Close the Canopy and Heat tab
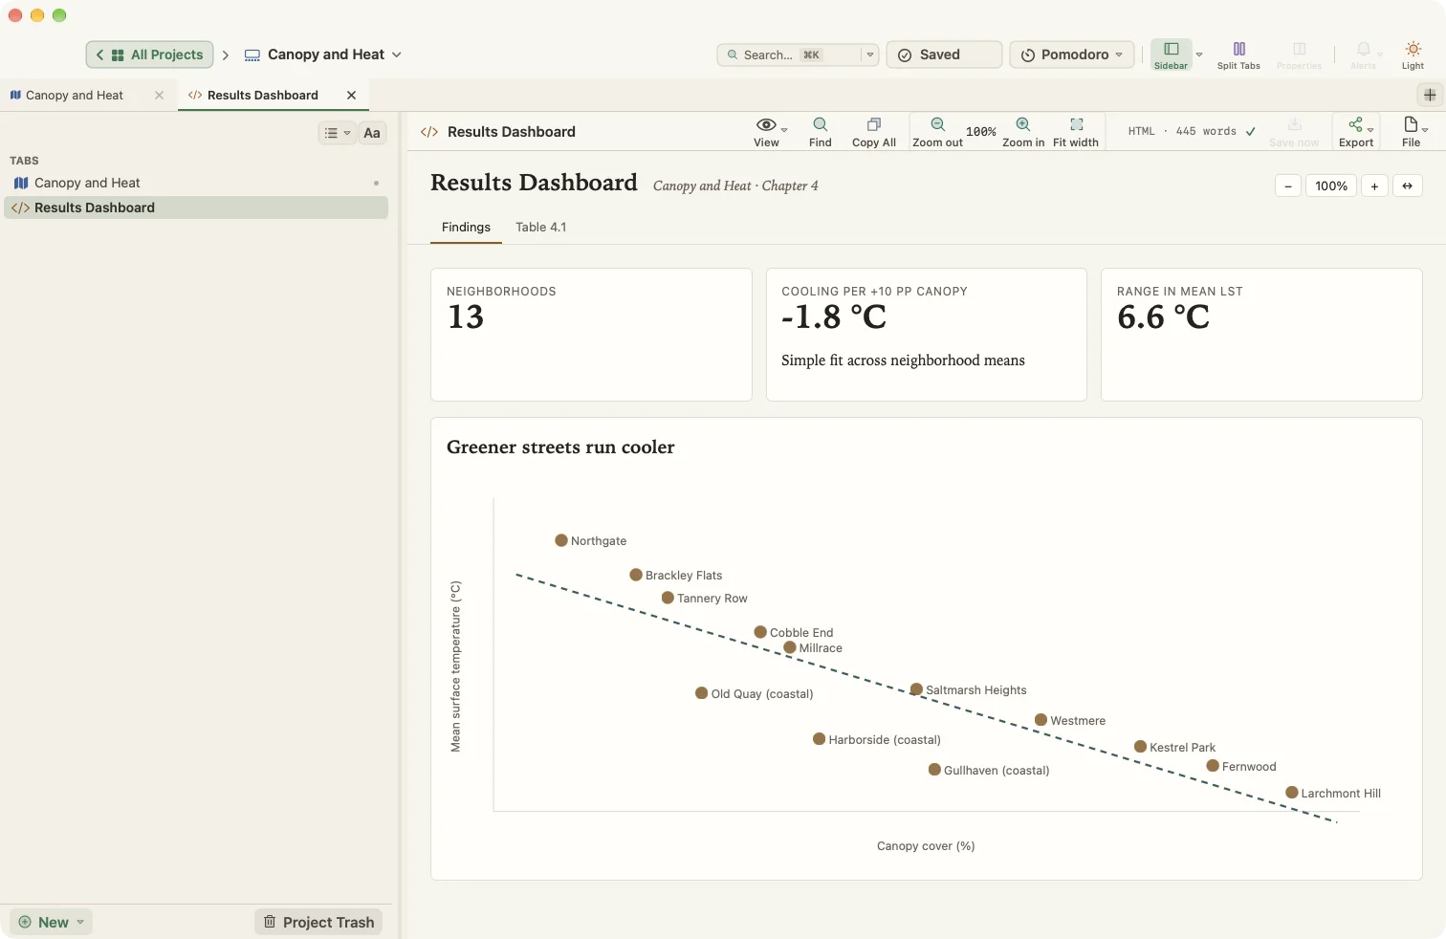Image resolution: width=1446 pixels, height=939 pixels. point(159,95)
